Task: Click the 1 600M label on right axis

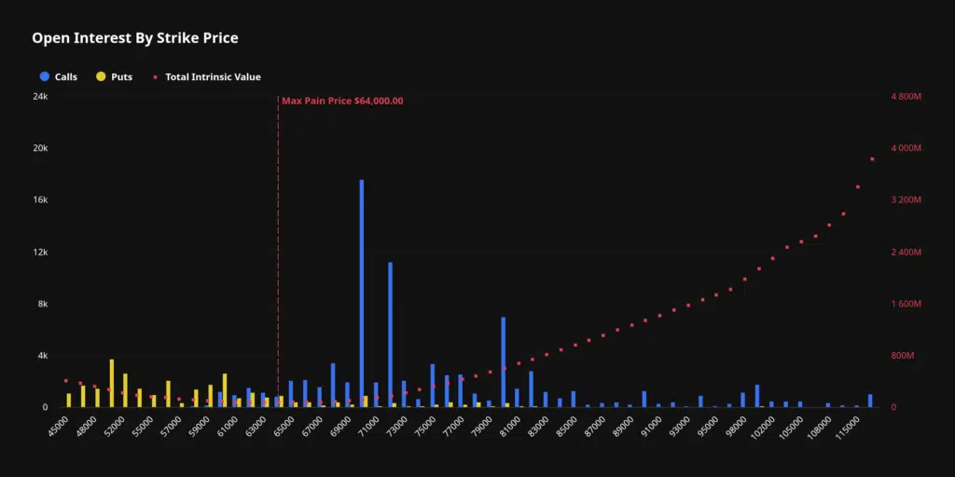Action: pos(907,304)
